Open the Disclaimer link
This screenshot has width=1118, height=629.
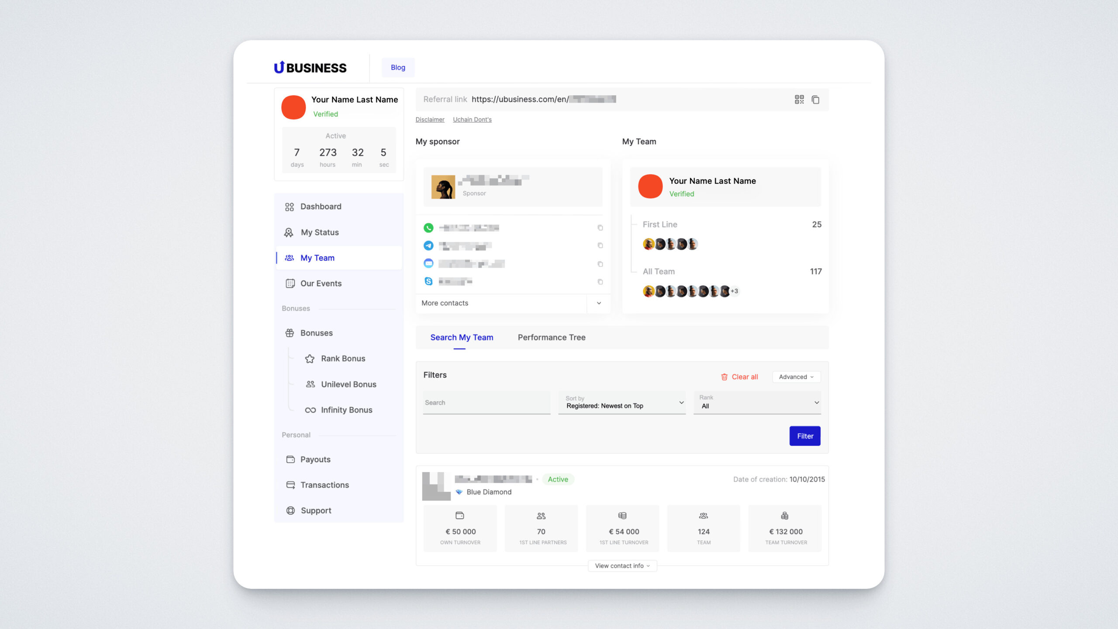point(430,119)
